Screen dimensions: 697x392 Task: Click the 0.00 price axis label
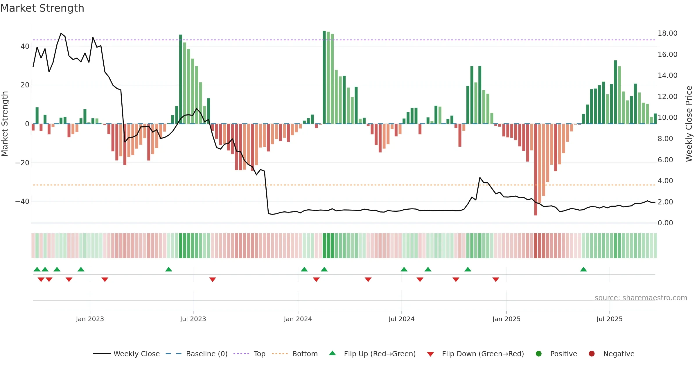coord(665,223)
